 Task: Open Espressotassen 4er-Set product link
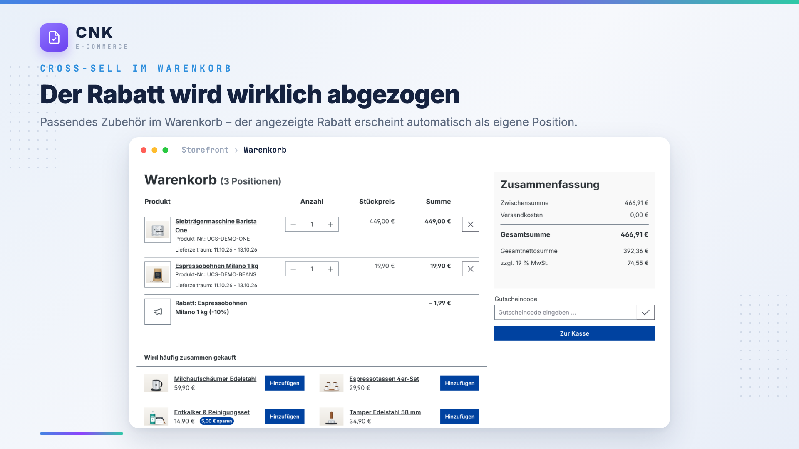coord(384,379)
